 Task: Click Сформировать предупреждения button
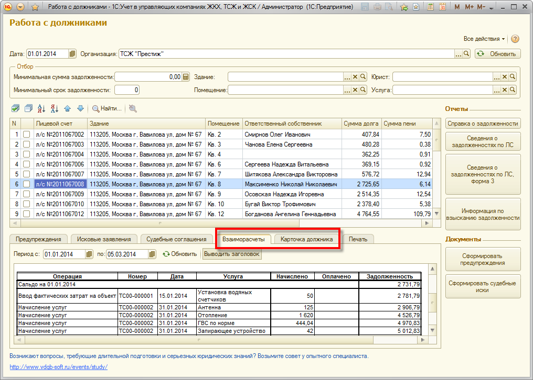coord(483,260)
